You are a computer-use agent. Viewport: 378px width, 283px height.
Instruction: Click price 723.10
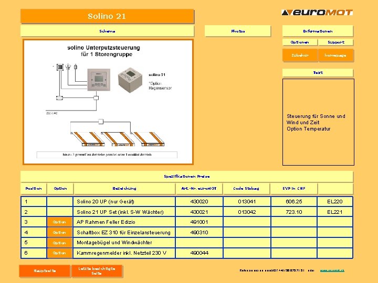pyautogui.click(x=294, y=212)
